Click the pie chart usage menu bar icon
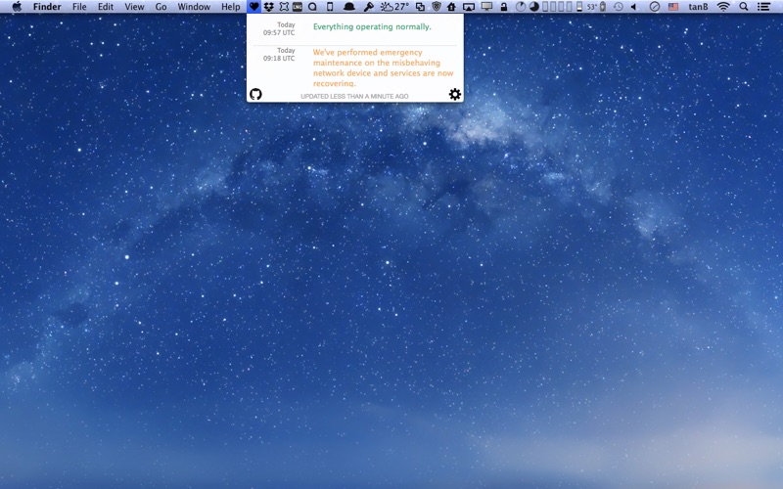 533,7
